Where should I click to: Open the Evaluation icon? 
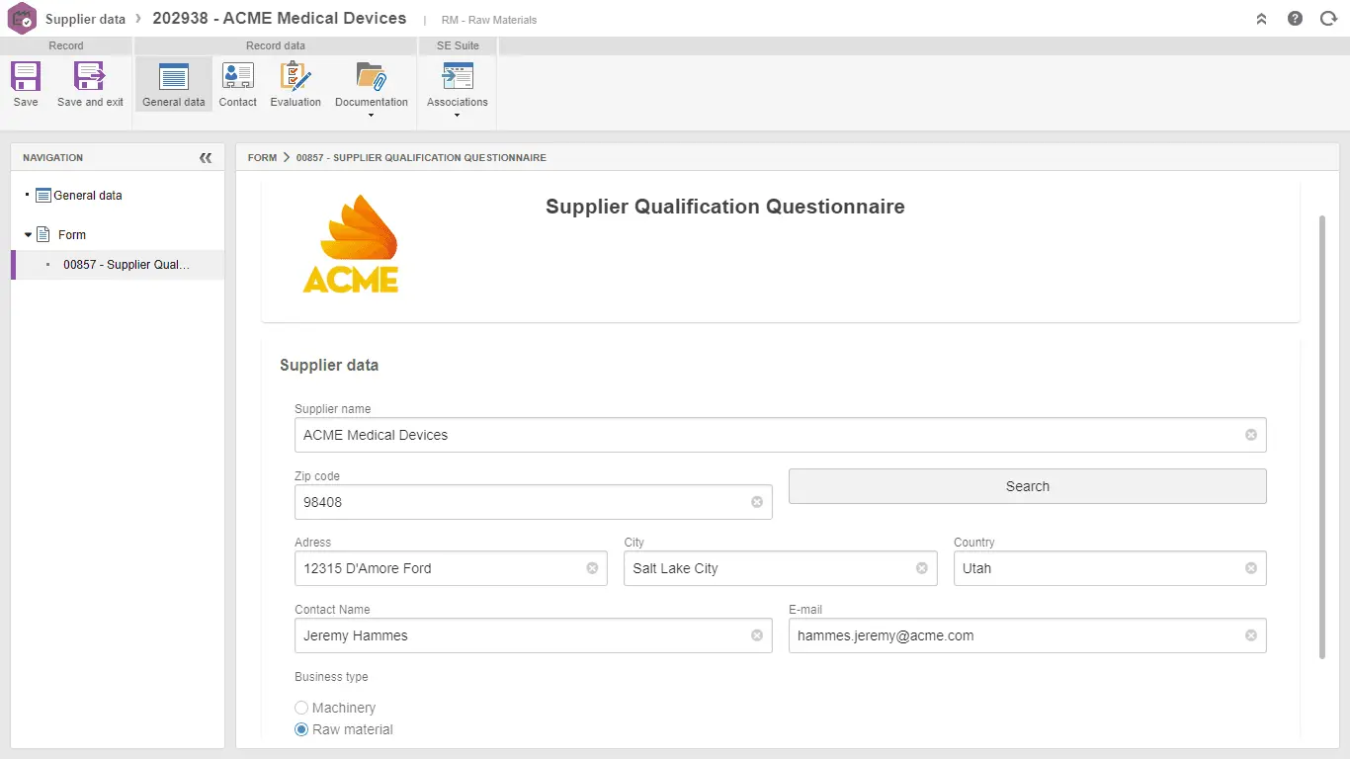(295, 77)
